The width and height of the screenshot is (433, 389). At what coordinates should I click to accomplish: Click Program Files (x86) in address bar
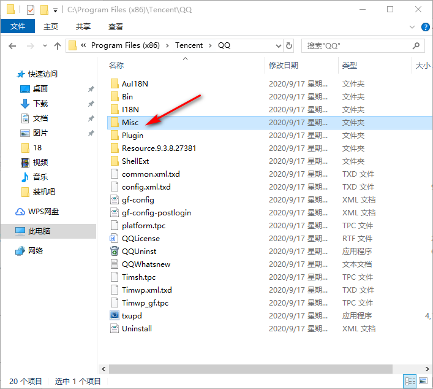coord(126,45)
